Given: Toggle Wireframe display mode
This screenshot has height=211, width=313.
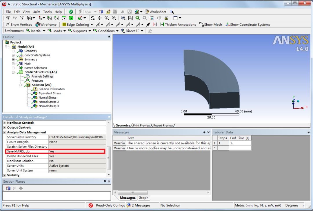Looking at the screenshot, I should click(x=46, y=25).
